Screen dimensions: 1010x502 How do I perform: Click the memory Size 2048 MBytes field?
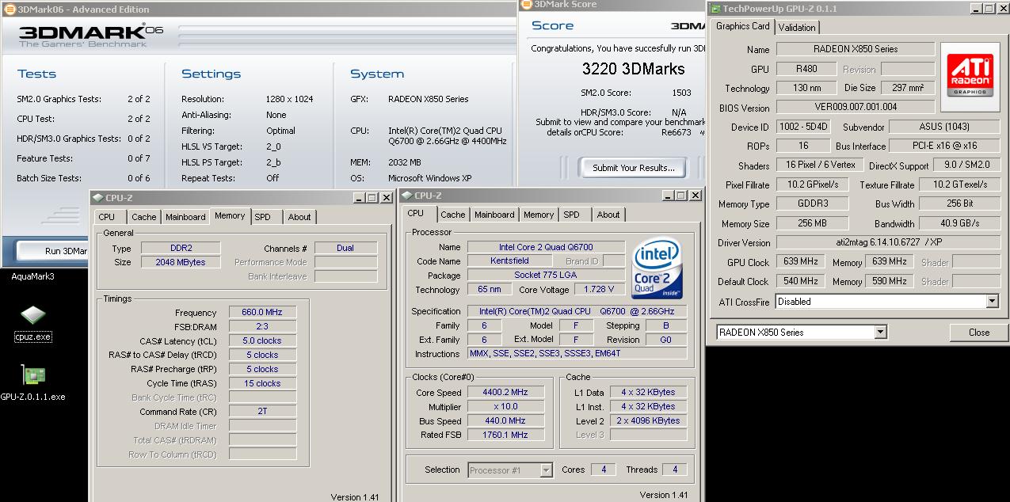pyautogui.click(x=181, y=262)
